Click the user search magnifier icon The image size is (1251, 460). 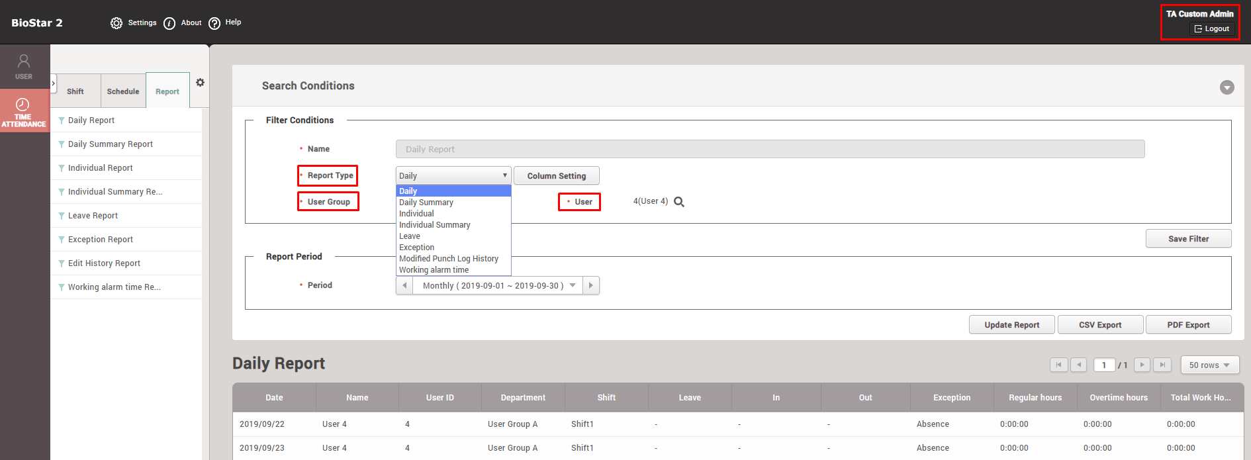[x=679, y=202]
